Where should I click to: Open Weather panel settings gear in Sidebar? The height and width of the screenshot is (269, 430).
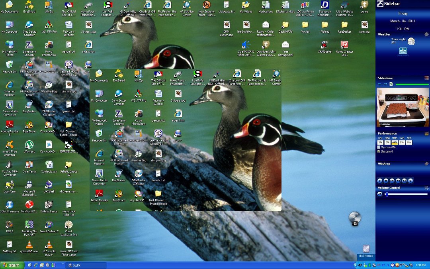[x=426, y=34]
